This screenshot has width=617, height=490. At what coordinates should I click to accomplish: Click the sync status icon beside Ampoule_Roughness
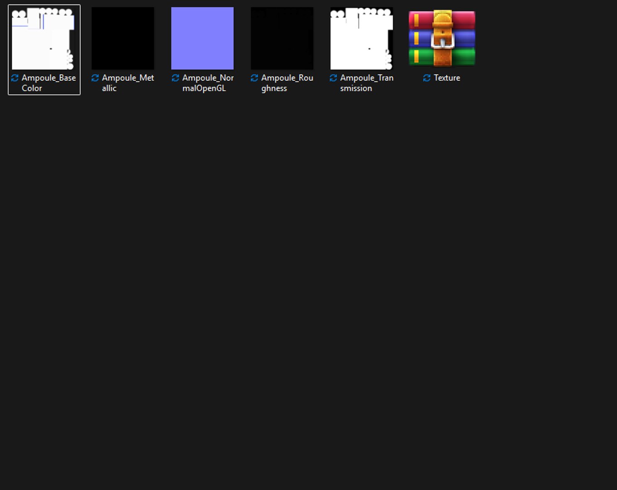(x=254, y=78)
